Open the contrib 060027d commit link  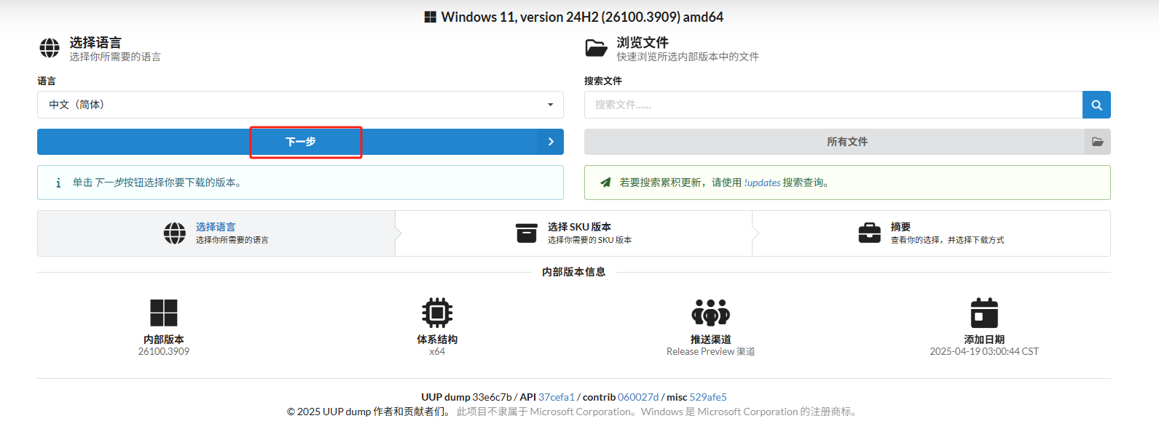(x=638, y=397)
